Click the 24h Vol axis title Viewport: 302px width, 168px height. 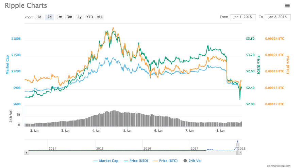click(11, 116)
